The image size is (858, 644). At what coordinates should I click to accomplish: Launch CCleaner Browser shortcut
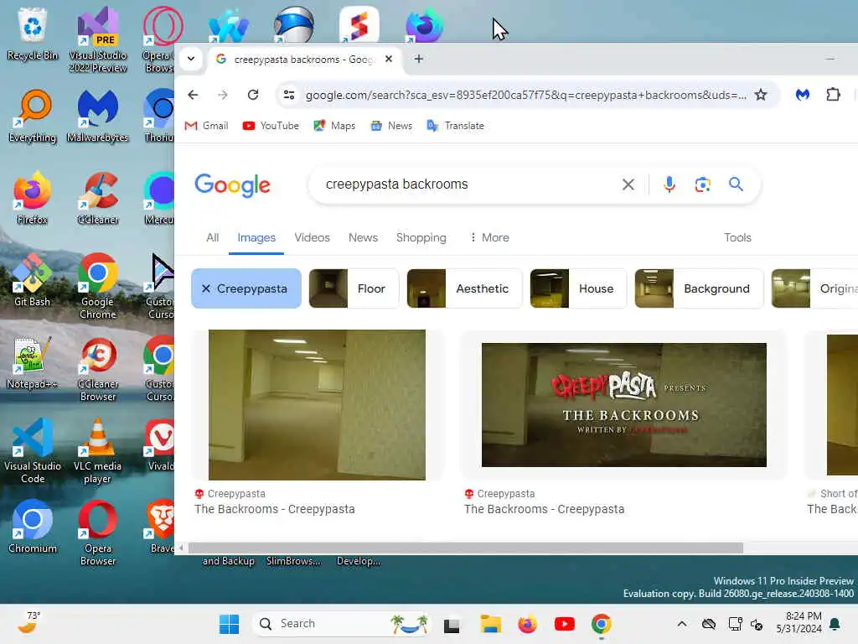point(98,369)
